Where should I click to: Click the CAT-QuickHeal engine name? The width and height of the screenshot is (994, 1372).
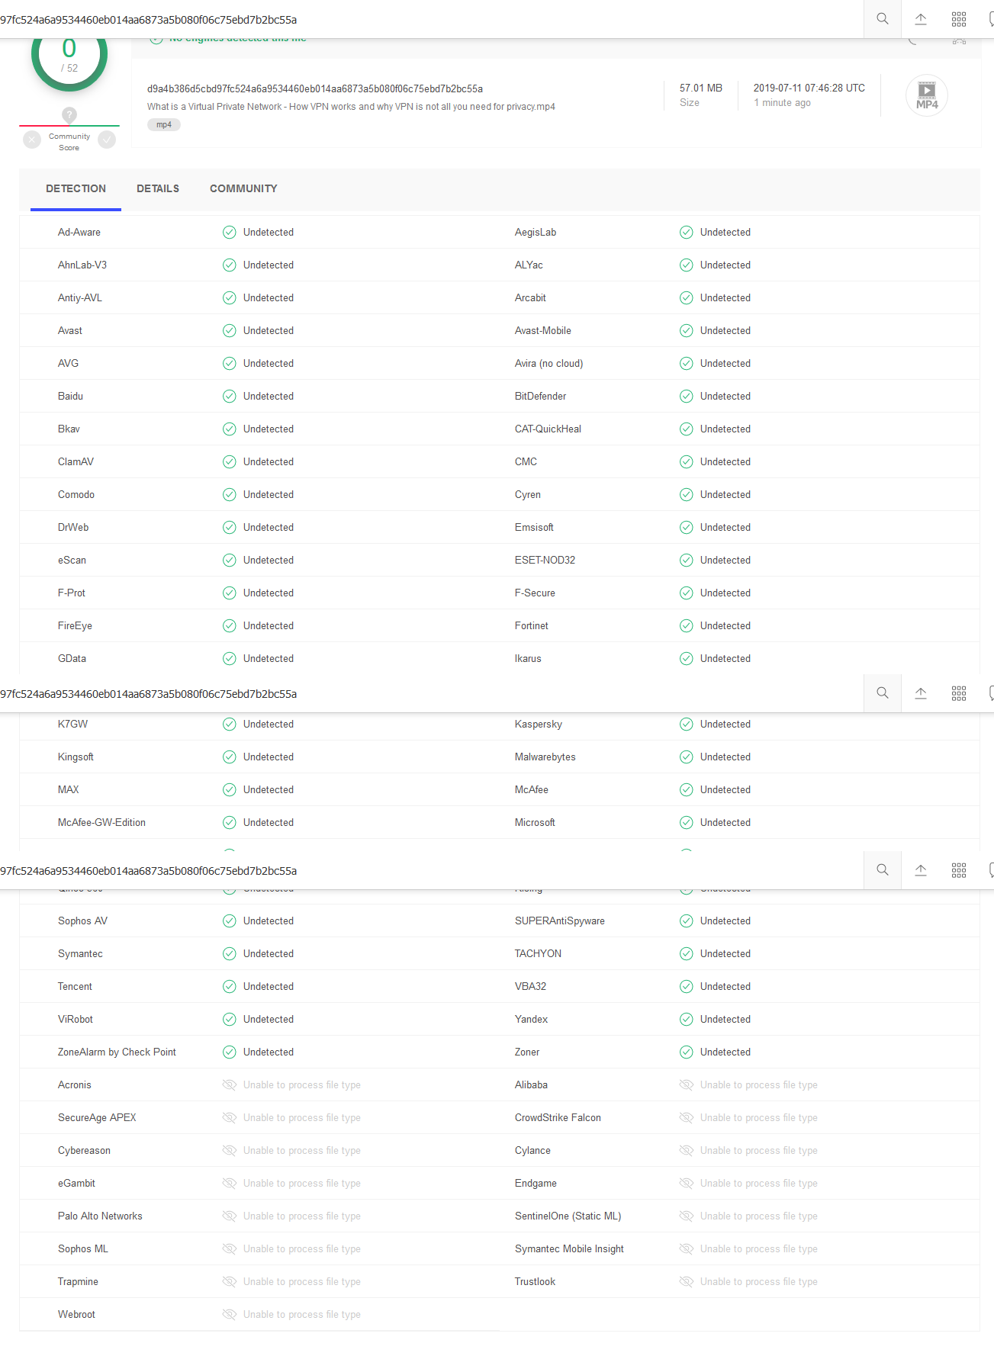(548, 429)
